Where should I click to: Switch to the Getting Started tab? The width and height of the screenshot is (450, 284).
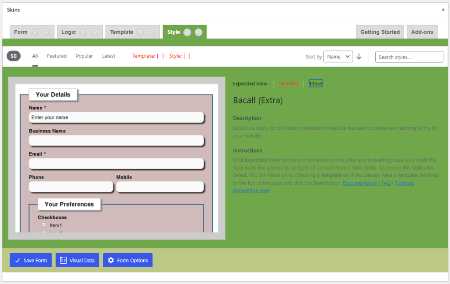380,32
